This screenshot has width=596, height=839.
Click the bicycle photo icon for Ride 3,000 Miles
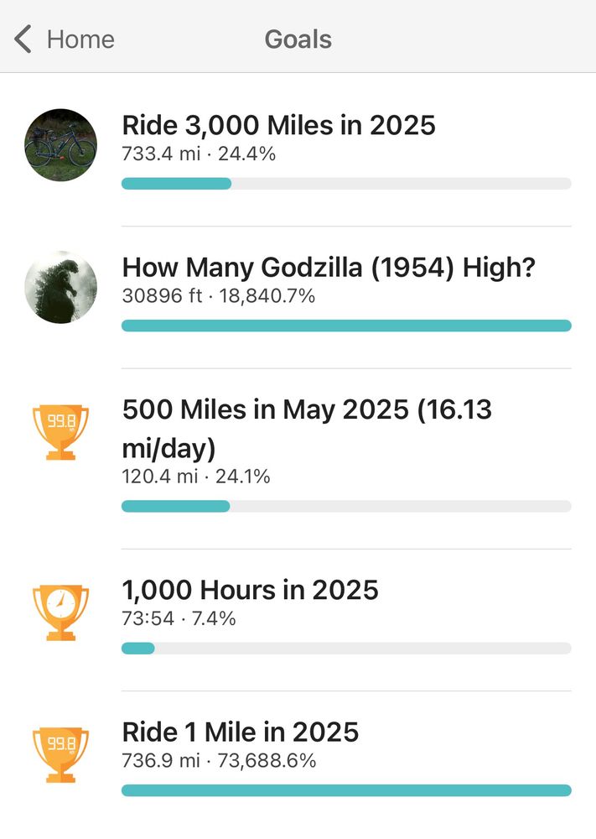61,144
